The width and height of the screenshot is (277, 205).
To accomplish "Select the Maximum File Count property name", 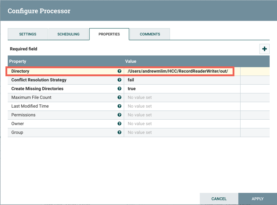I will [x=31, y=97].
